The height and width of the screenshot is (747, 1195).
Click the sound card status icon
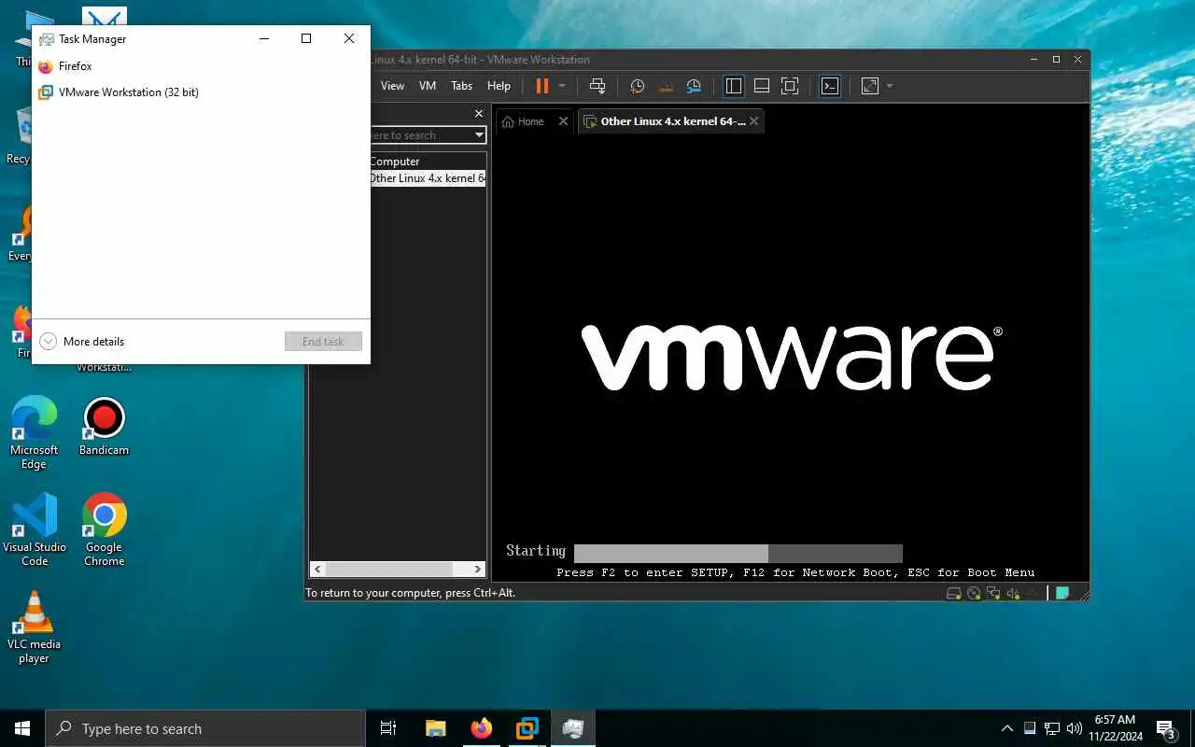coord(1012,593)
